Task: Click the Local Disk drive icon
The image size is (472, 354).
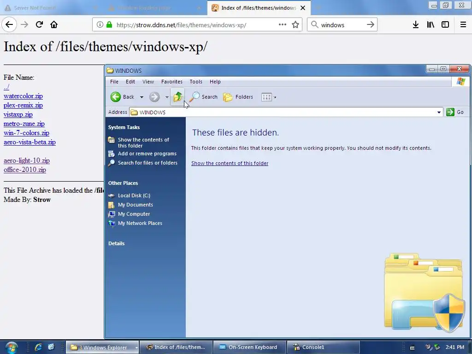Action: point(112,195)
